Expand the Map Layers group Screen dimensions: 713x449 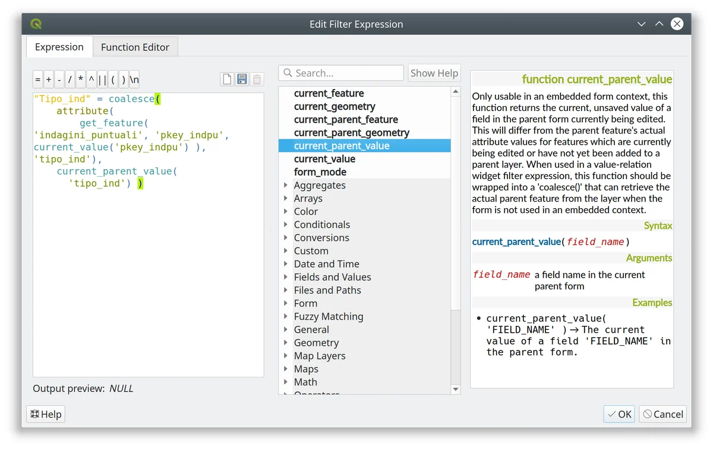(286, 356)
